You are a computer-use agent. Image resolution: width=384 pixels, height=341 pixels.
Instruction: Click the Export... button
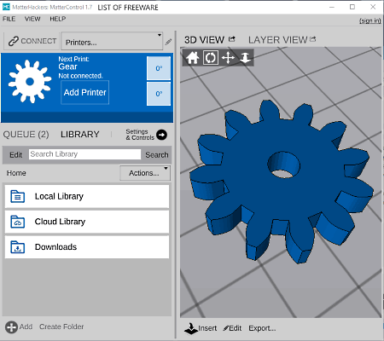coord(262,328)
